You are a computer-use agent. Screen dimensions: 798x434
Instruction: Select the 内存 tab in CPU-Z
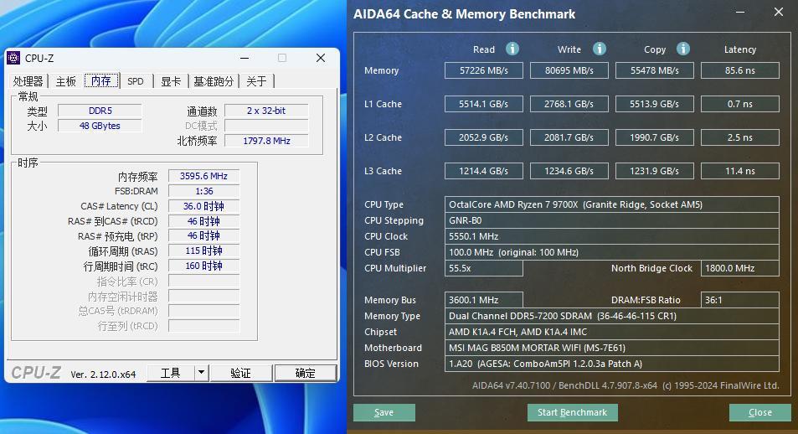[101, 80]
